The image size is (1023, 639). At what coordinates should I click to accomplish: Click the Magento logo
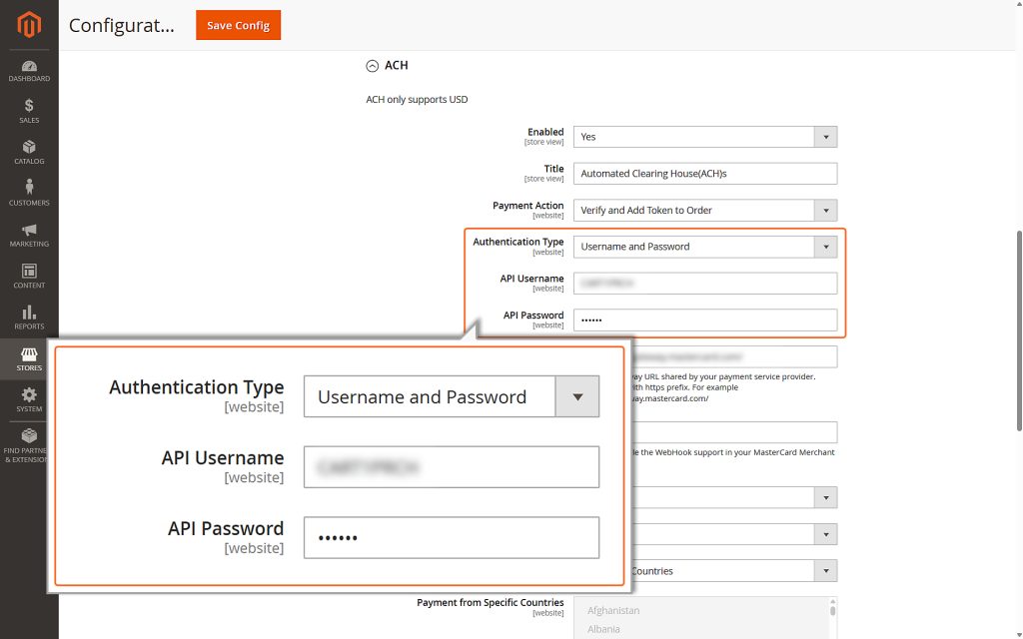point(28,25)
